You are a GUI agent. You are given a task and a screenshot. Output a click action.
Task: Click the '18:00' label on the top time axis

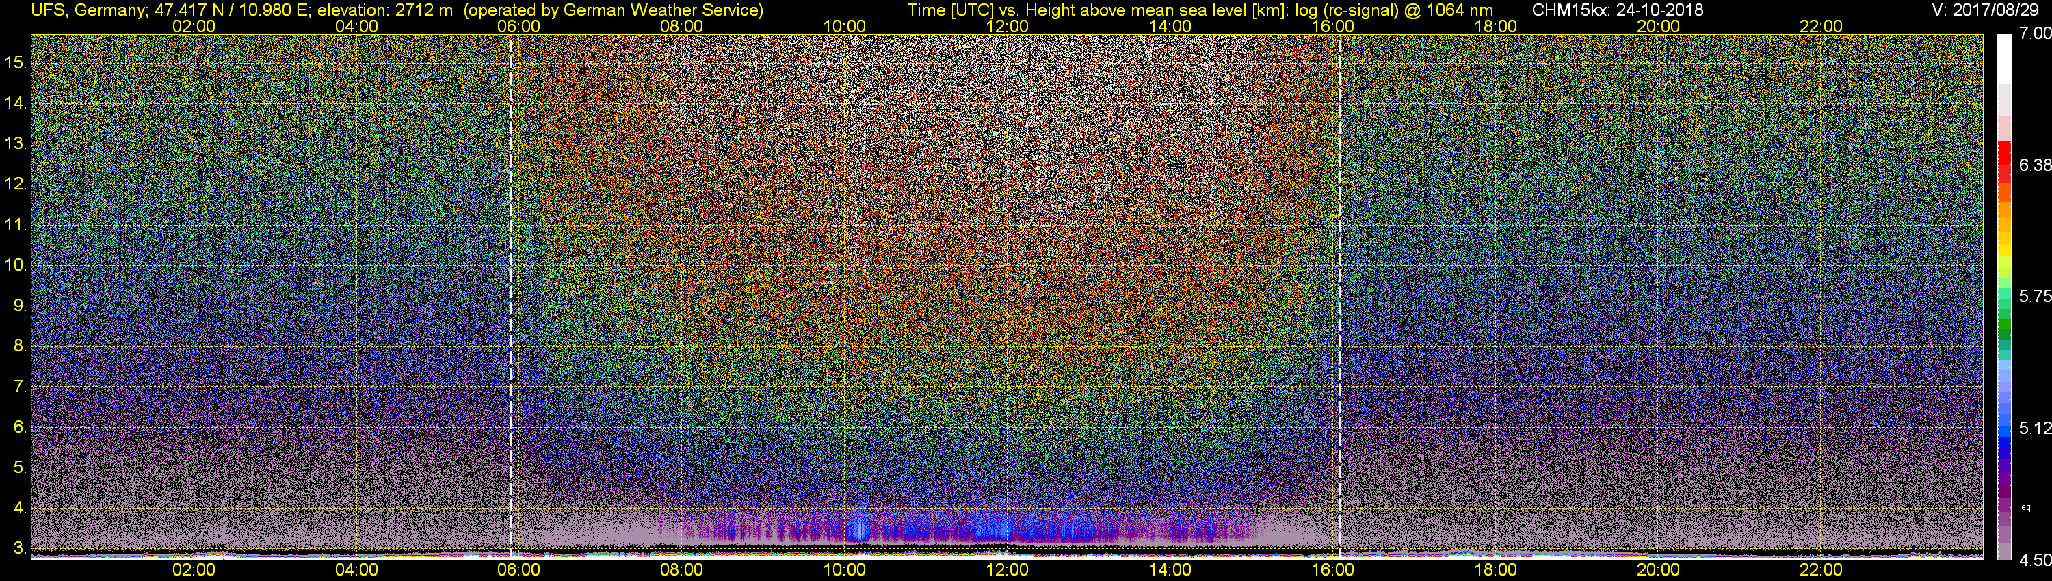(x=1495, y=26)
